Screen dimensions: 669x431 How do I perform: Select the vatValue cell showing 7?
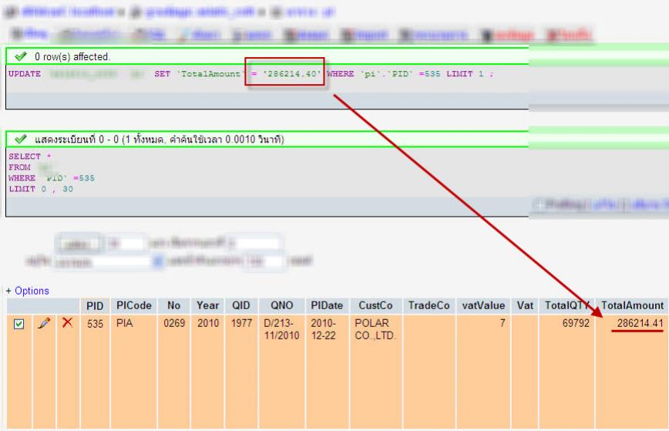point(503,323)
